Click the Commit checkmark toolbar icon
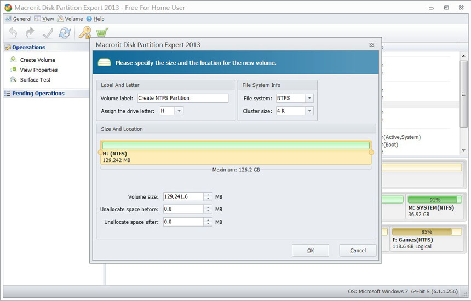Viewport: 471px width, 301px height. point(47,33)
